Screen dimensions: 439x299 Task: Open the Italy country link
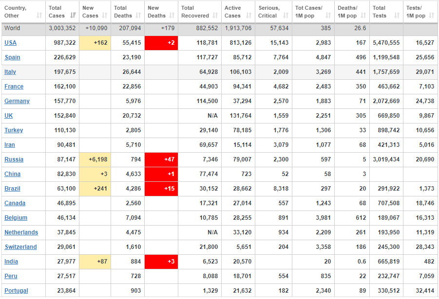tap(10, 72)
